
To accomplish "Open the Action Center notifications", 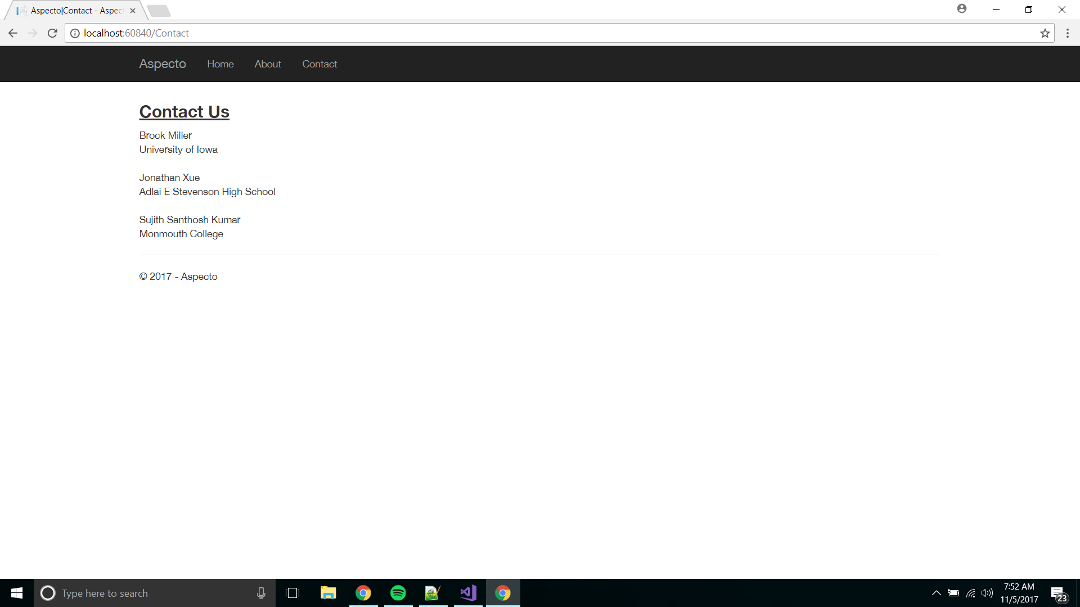I will tap(1058, 594).
